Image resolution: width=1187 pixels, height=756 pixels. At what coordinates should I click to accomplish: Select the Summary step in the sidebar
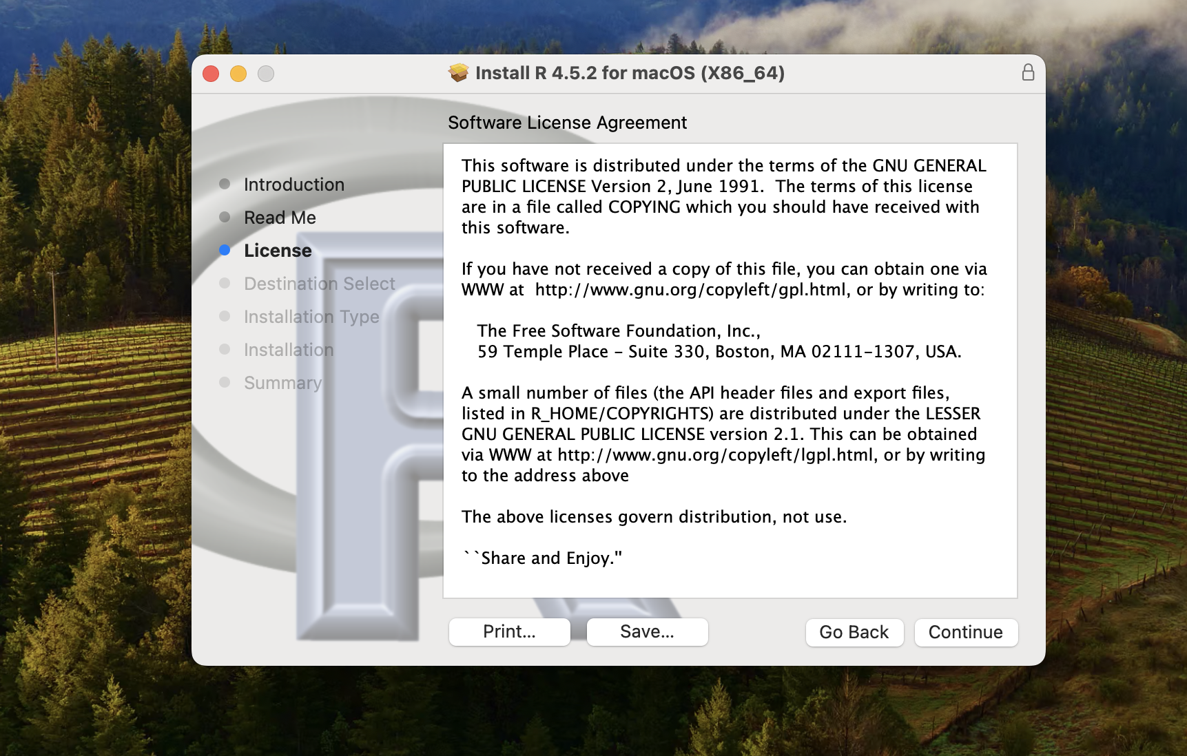[x=282, y=383]
